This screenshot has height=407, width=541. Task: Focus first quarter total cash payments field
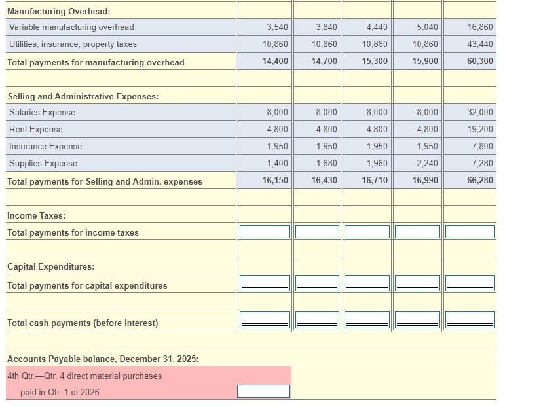pyautogui.click(x=265, y=320)
